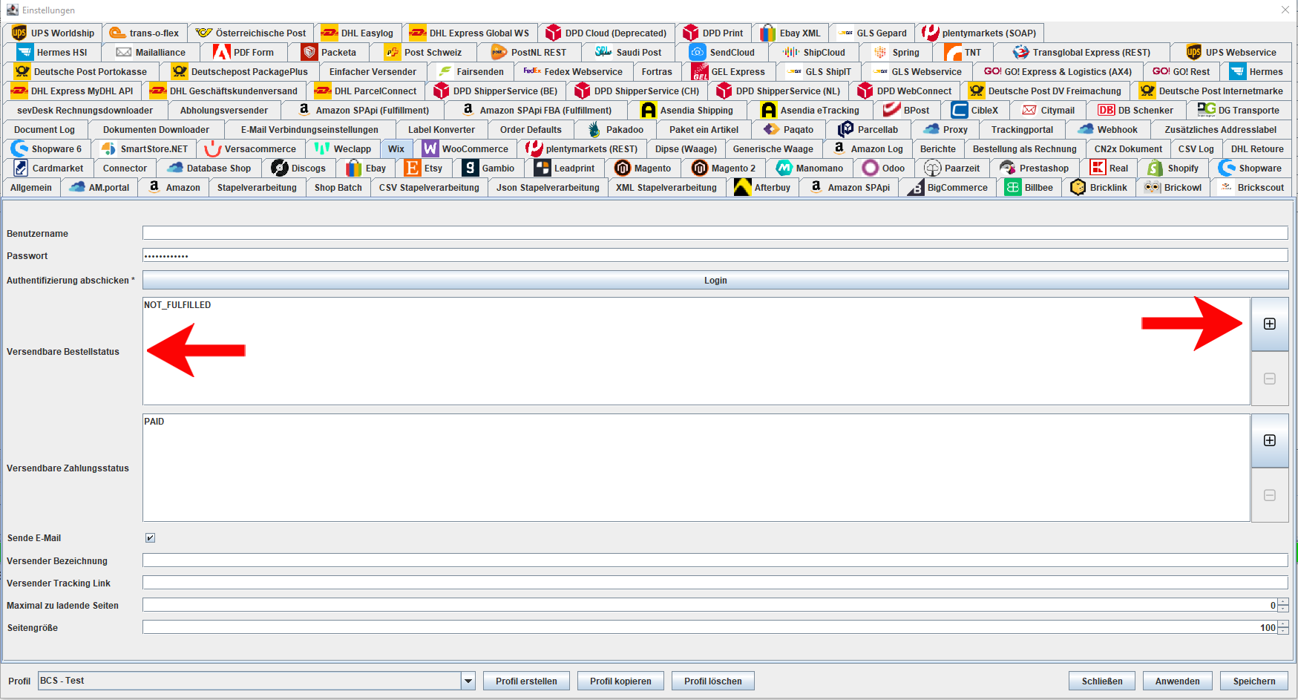Image resolution: width=1298 pixels, height=700 pixels.
Task: Open the plentymarkets (SOAP) tab
Action: 980,33
